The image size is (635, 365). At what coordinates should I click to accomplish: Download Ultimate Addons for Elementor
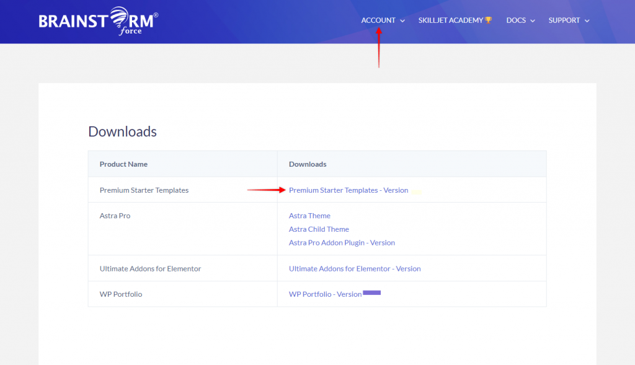coord(355,268)
